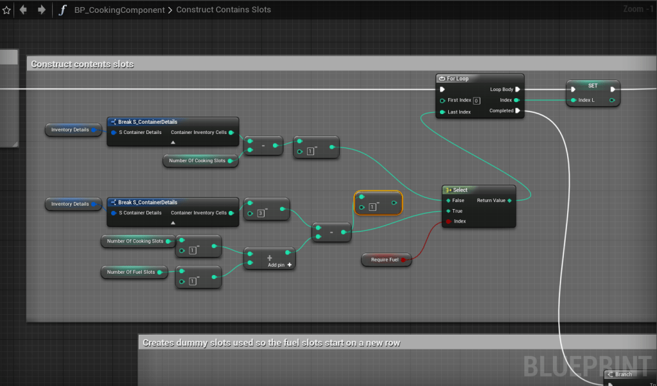Click the For Loop node's title icon

point(442,78)
